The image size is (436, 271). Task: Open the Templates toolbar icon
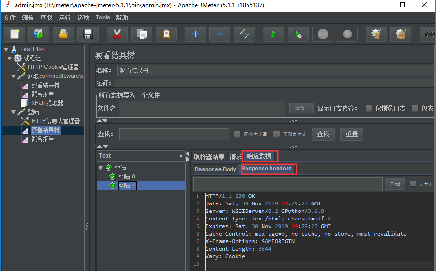tap(39, 34)
